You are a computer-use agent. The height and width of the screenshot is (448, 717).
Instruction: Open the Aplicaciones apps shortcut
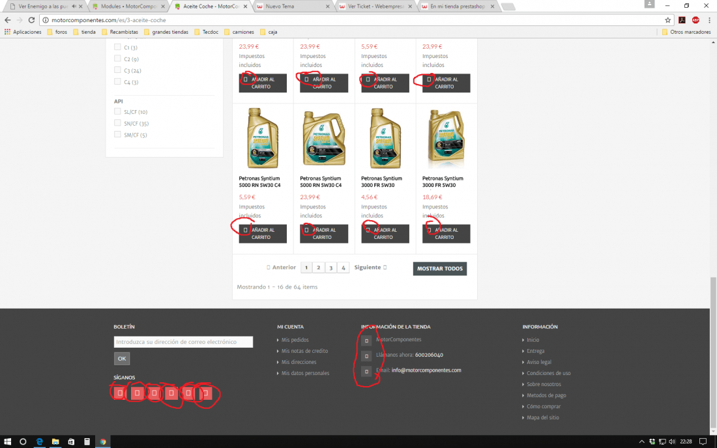[x=23, y=32]
